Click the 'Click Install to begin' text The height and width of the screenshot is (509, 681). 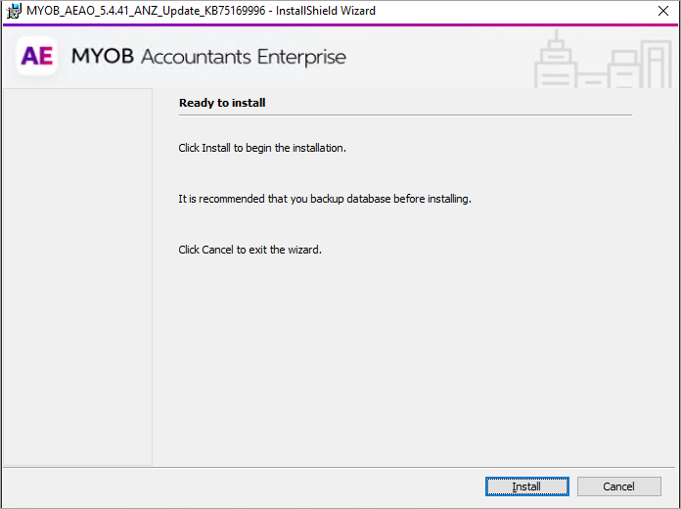click(262, 149)
